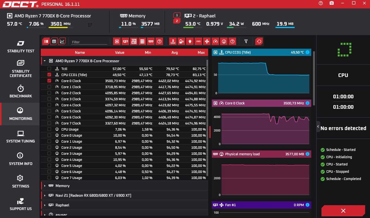Image resolution: width=370 pixels, height=218 pixels.
Task: Select GPU 1 in the header selector
Action: (x=177, y=15)
